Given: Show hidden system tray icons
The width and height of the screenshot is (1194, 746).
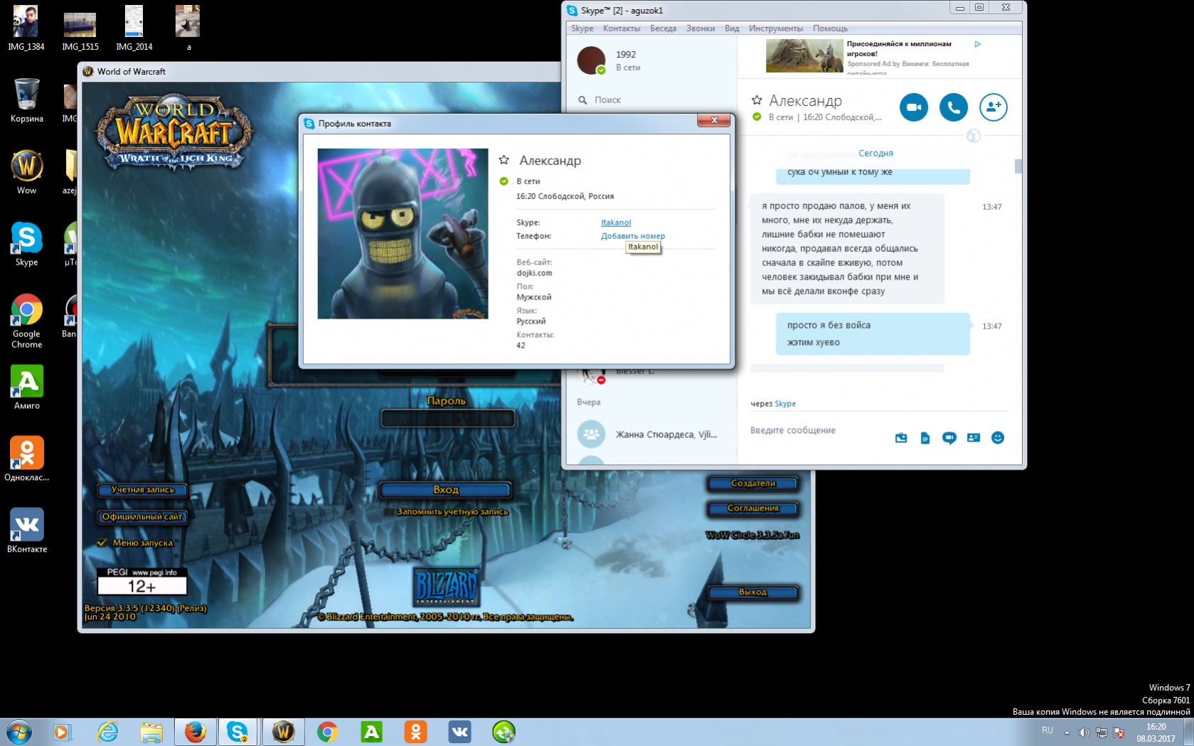Looking at the screenshot, I should coord(1067,732).
